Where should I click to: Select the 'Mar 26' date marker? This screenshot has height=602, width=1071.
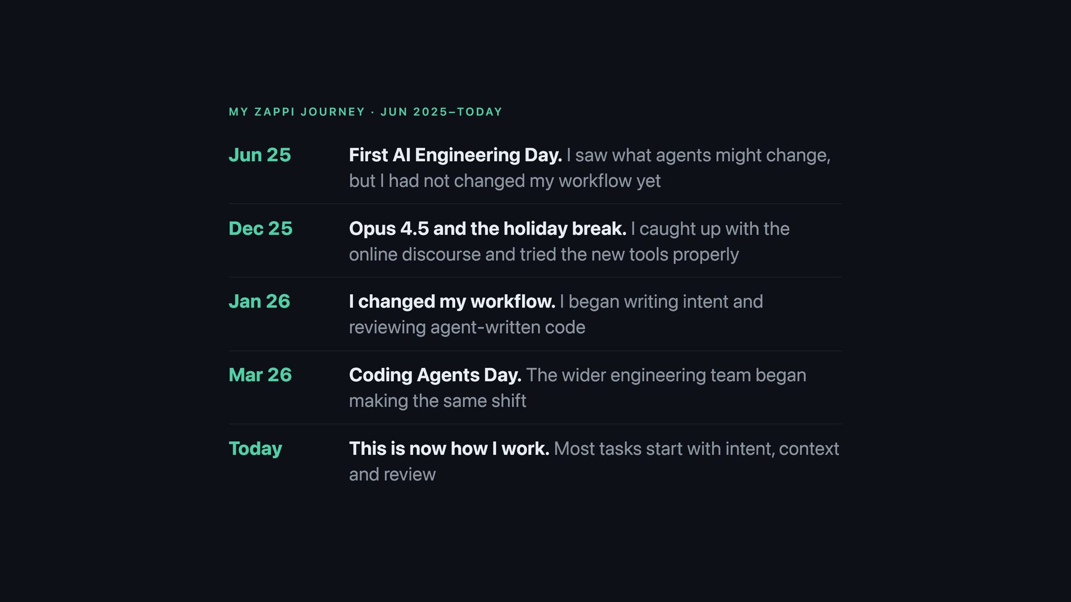[x=260, y=375]
